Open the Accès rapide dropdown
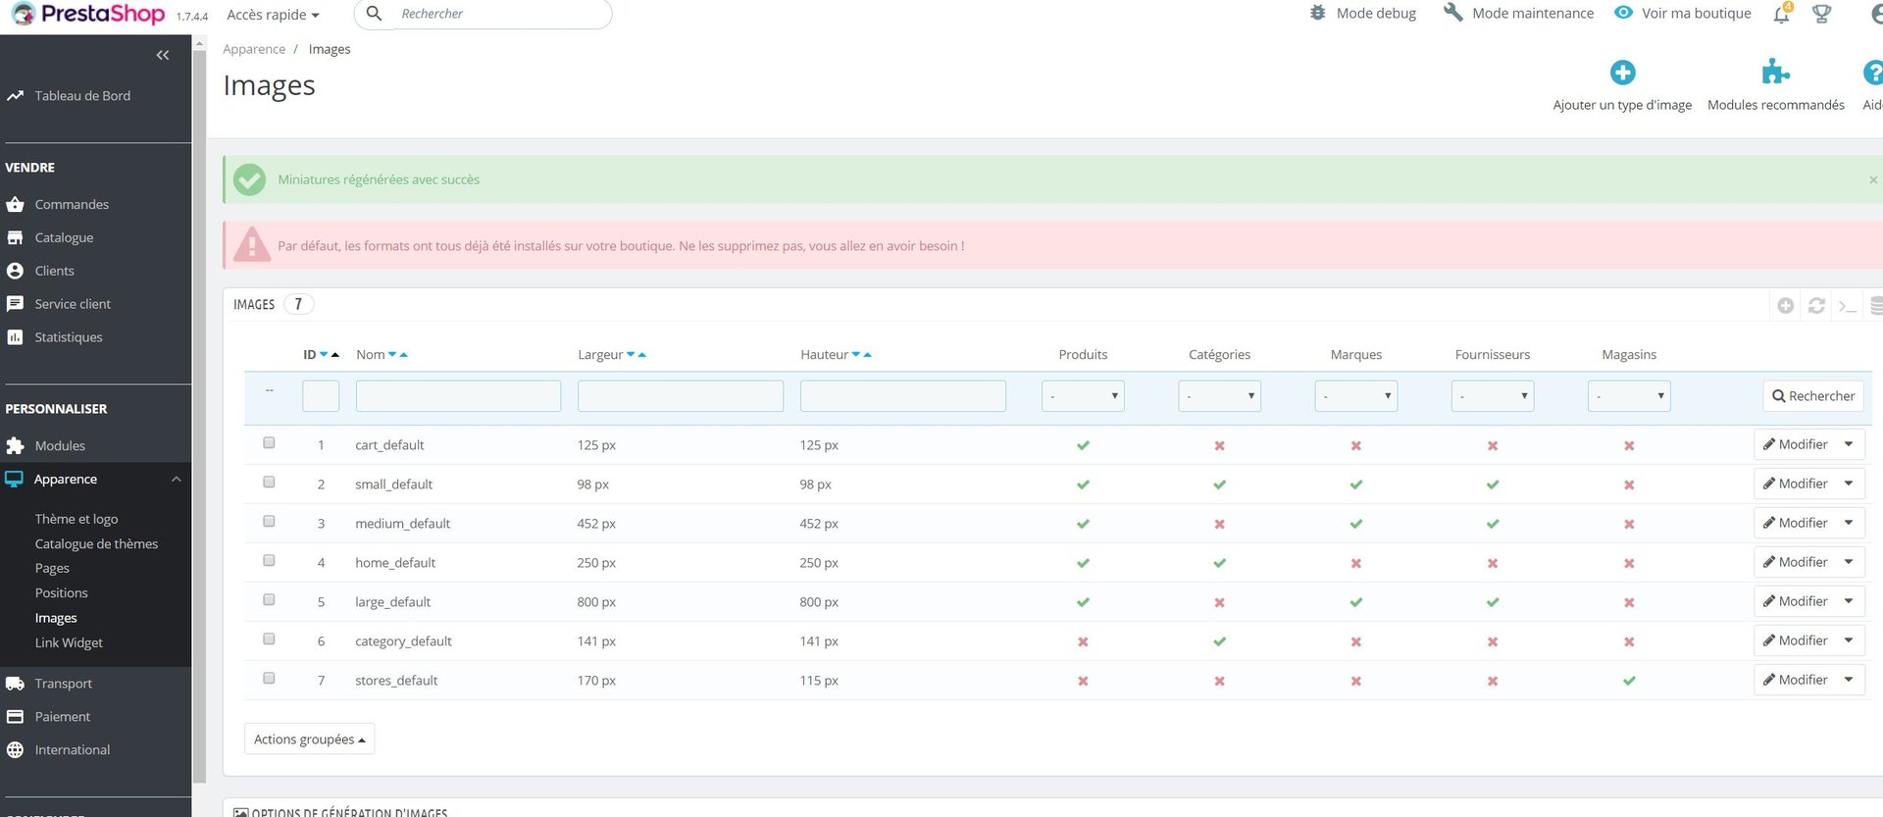 point(273,15)
